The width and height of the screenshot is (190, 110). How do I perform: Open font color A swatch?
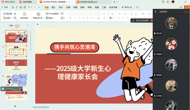98,18
